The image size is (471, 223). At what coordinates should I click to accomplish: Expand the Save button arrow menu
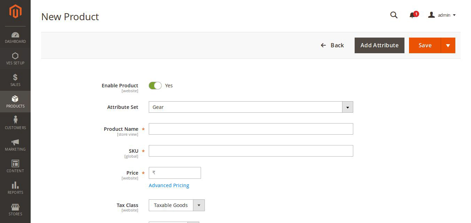448,46
